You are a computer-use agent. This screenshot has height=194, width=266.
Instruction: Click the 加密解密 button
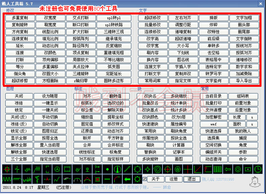click(x=214, y=117)
